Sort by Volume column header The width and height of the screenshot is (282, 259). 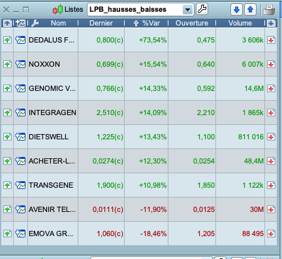tap(240, 23)
